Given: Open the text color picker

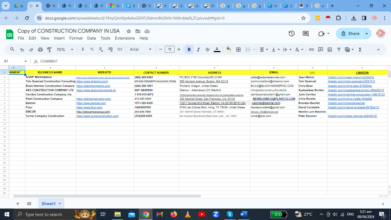Looking at the screenshot, I should [x=217, y=49].
